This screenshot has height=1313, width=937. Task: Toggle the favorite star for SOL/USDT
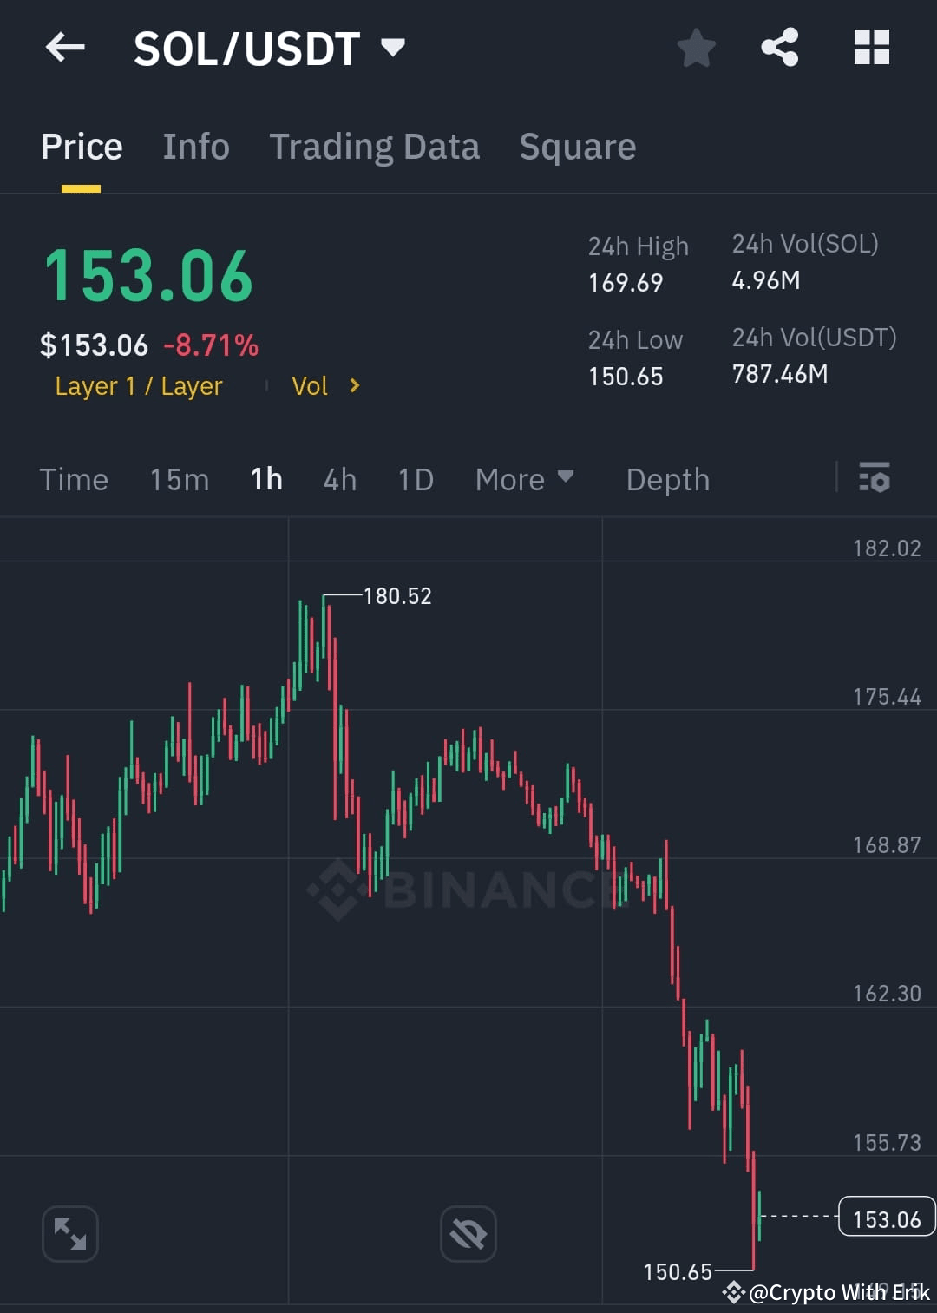click(697, 49)
